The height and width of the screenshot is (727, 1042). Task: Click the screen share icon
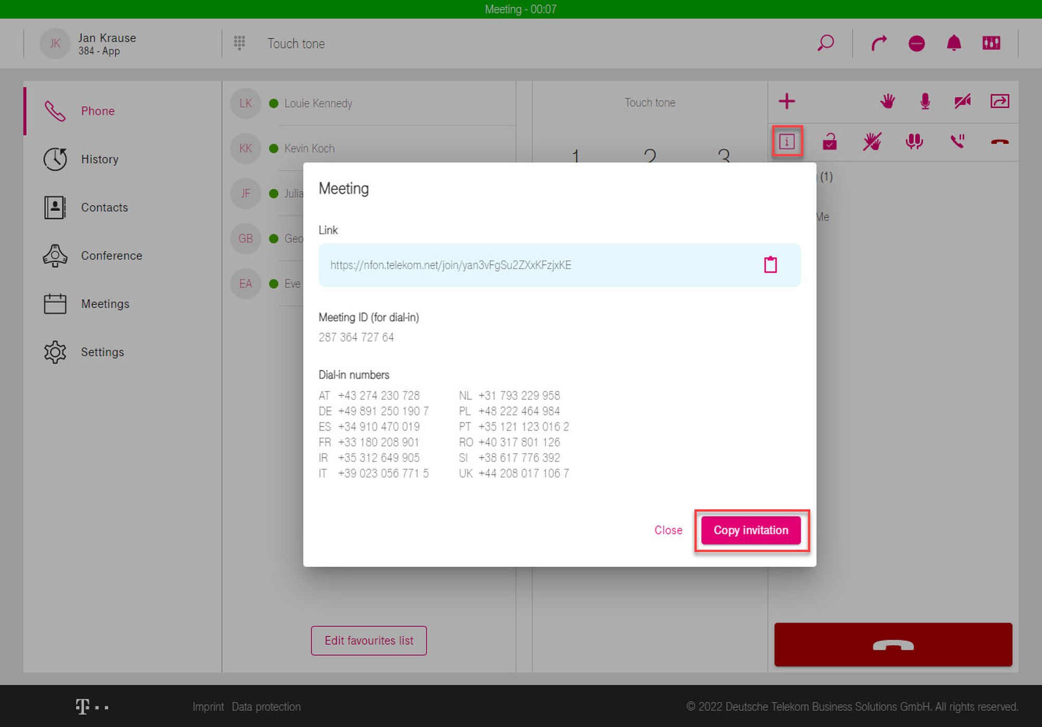point(999,101)
